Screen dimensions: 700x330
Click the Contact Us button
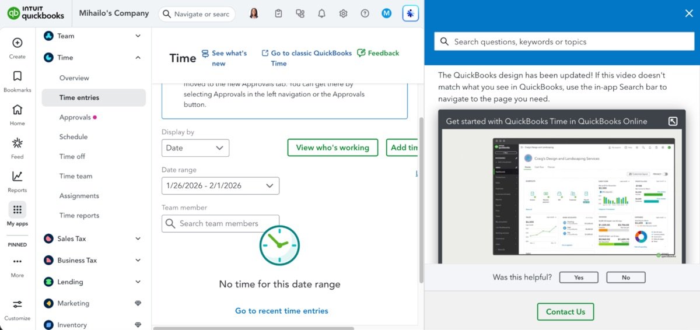[x=565, y=312]
